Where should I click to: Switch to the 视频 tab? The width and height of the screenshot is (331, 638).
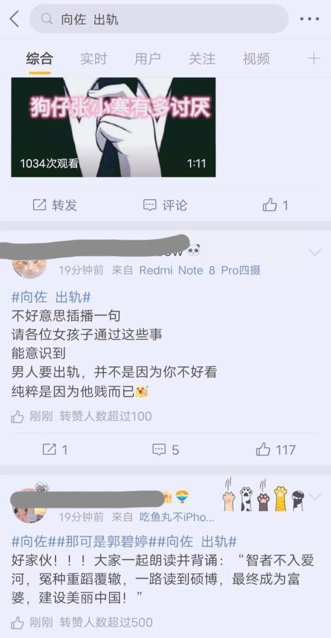256,59
